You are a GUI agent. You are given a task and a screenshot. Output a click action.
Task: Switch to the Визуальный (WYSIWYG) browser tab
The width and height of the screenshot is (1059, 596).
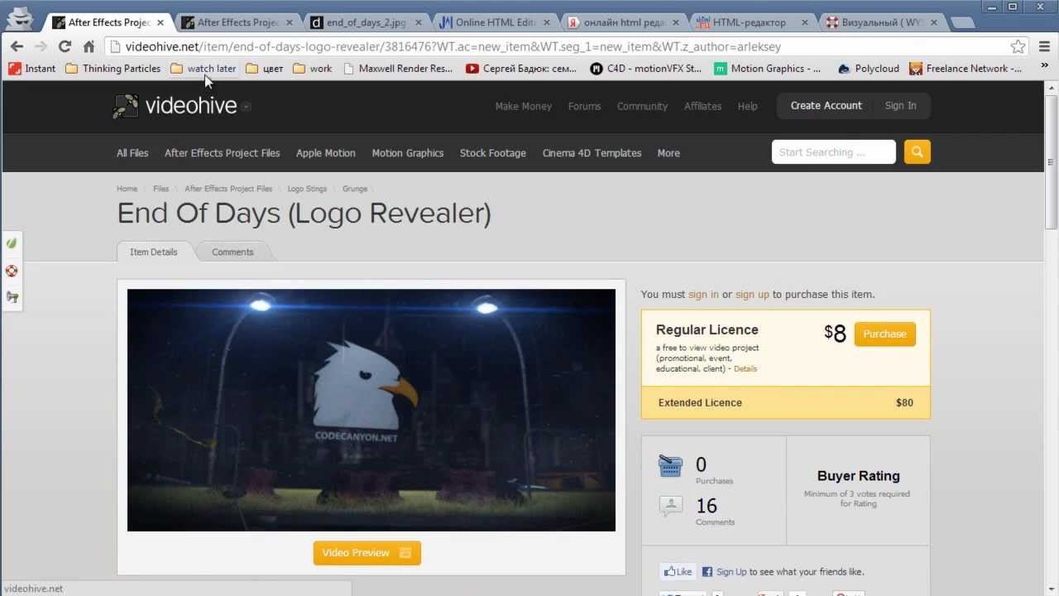pos(881,22)
